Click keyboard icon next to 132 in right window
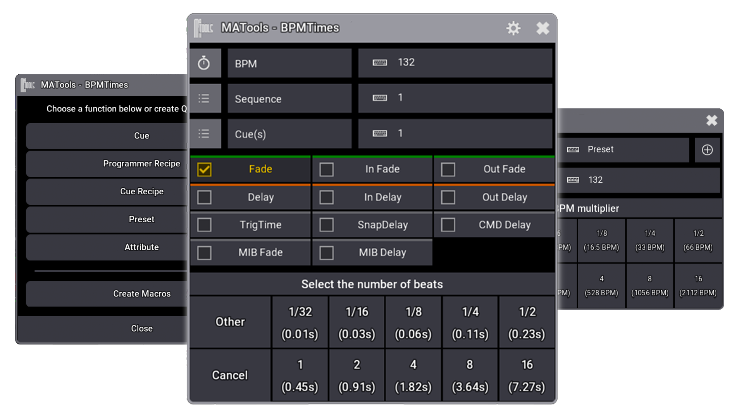Image resolution: width=744 pixels, height=418 pixels. (x=573, y=180)
